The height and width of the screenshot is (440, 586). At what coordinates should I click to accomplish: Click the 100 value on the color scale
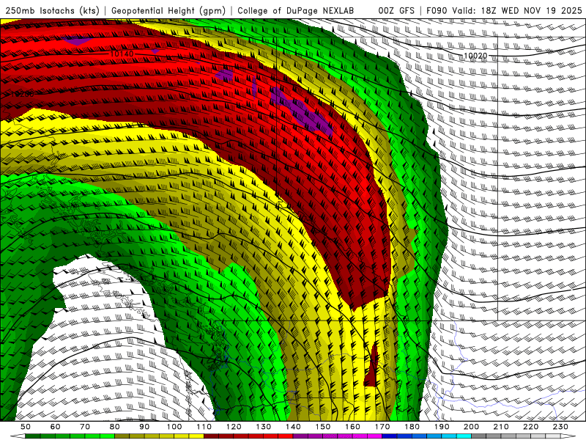click(174, 427)
